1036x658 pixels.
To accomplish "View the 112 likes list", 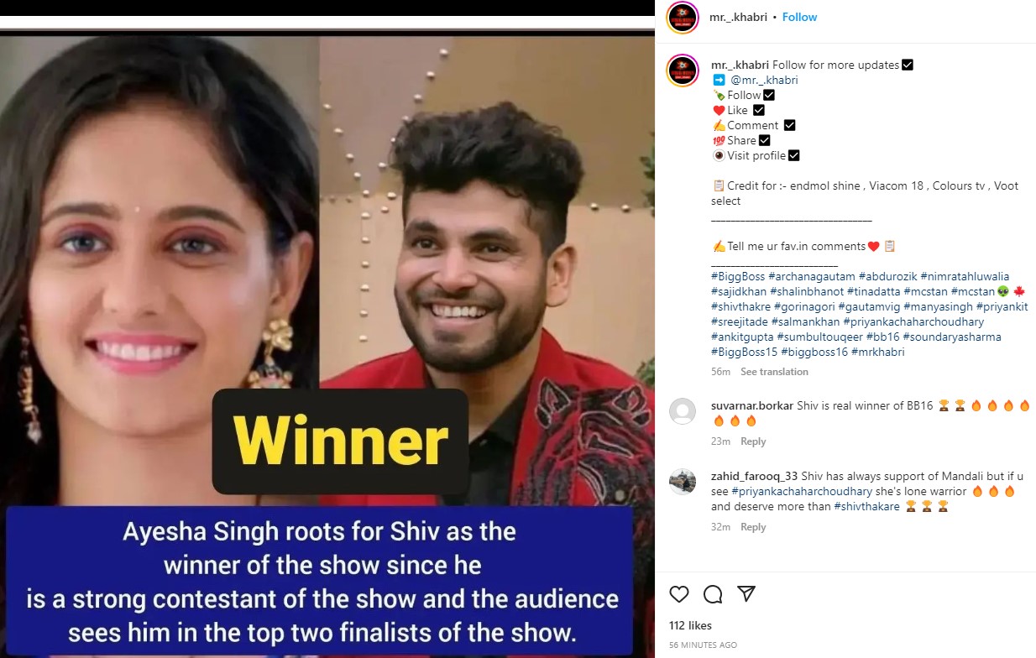I will click(x=690, y=626).
